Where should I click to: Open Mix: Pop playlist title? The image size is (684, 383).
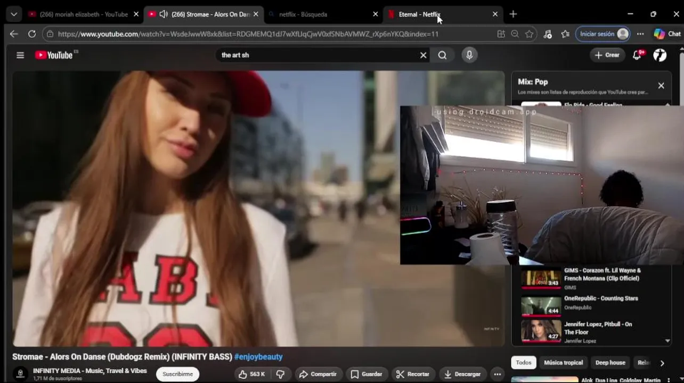click(x=533, y=82)
